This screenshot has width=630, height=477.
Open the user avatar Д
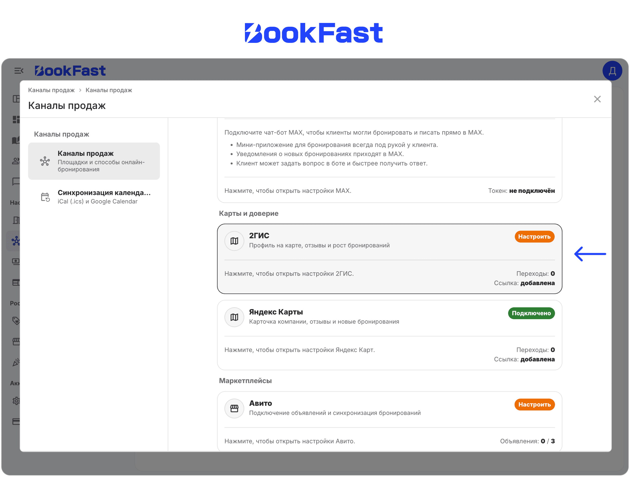coord(612,71)
